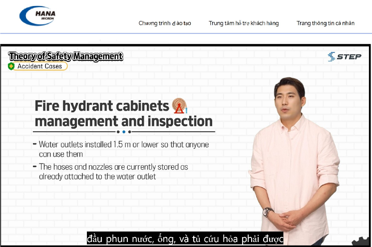The image size is (372, 247).
Task: Click the Vietnamese subtitle caption bar
Action: (x=185, y=238)
